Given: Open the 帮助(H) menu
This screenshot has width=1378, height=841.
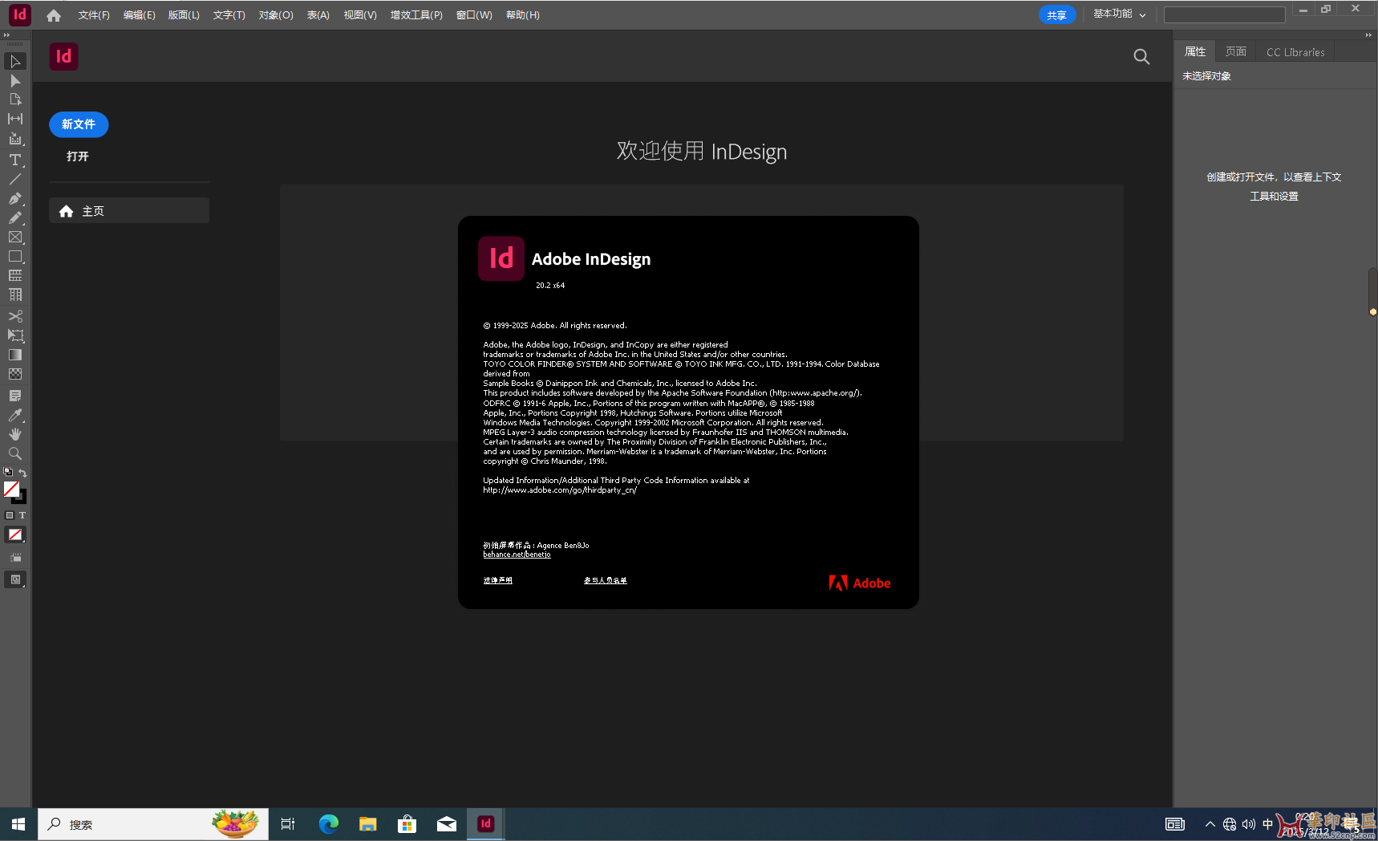Looking at the screenshot, I should (x=523, y=15).
